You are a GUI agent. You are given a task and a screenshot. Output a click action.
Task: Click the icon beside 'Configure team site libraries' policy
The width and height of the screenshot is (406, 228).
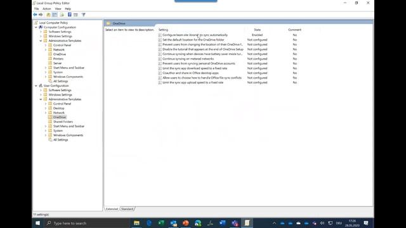(x=160, y=35)
